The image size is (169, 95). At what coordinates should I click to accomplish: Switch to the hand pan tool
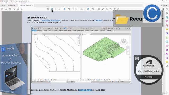pos(69,9)
